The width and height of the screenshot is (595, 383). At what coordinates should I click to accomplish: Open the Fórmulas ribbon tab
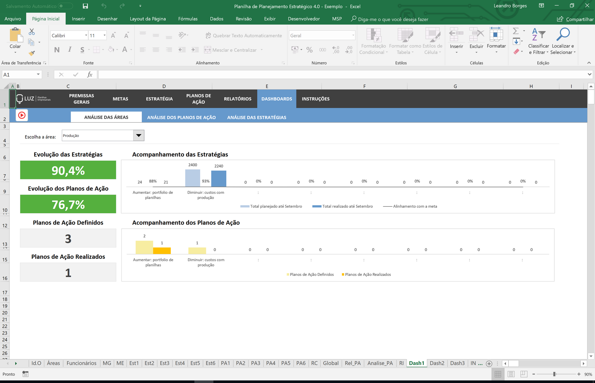(x=188, y=19)
